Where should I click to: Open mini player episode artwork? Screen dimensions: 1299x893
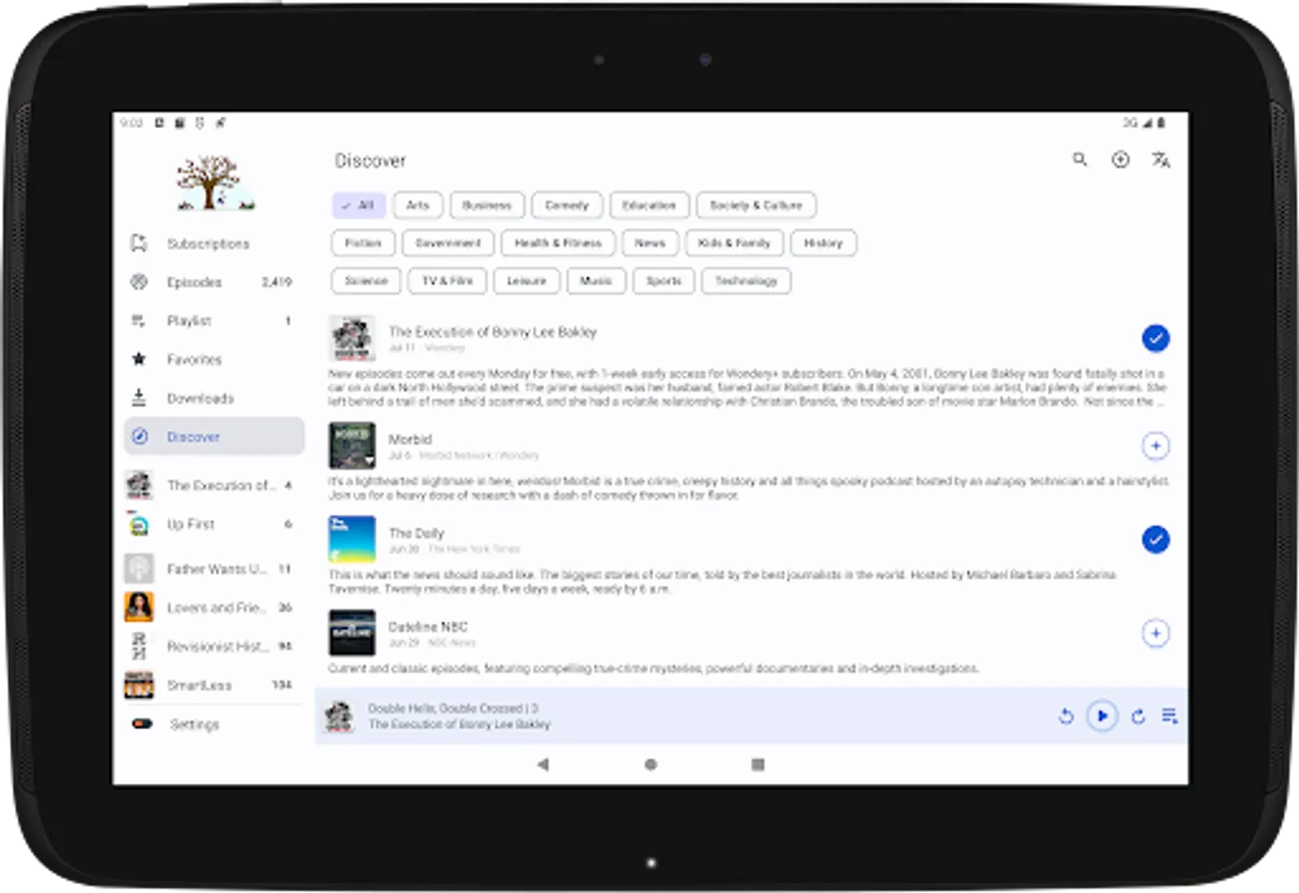click(339, 716)
